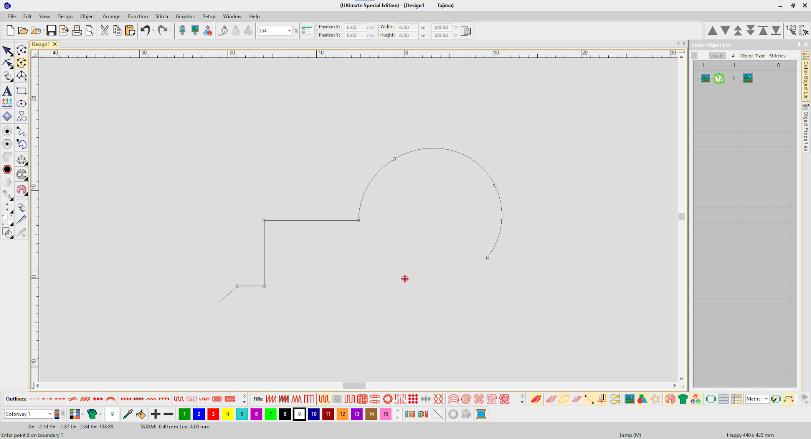811x439 pixels.
Task: Click the color picker eyedropper icon
Action: (128, 414)
